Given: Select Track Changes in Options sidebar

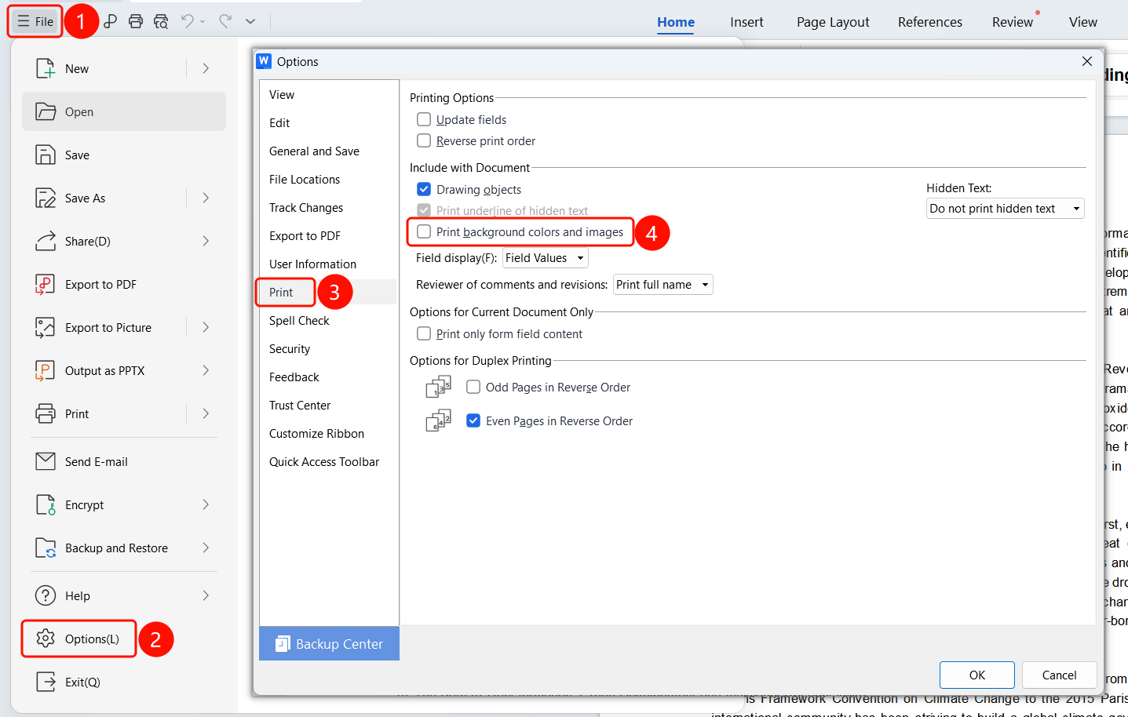Looking at the screenshot, I should click(328, 208).
